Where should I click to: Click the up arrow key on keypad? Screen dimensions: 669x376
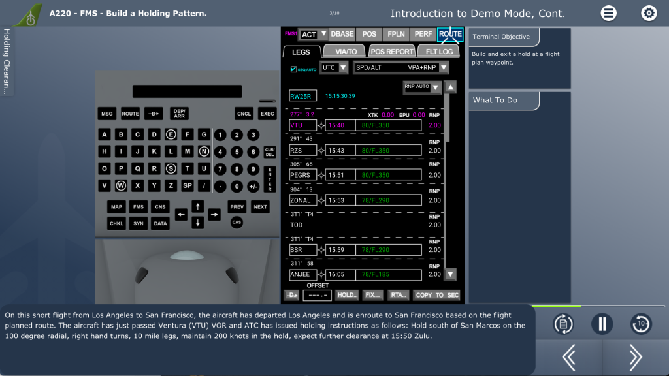coord(197,207)
